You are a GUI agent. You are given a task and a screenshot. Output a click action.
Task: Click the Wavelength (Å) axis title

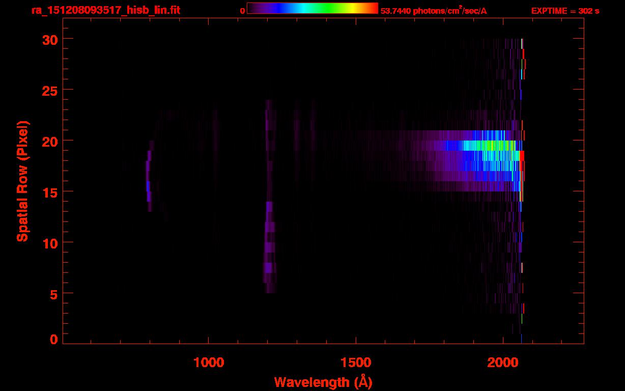[323, 382]
